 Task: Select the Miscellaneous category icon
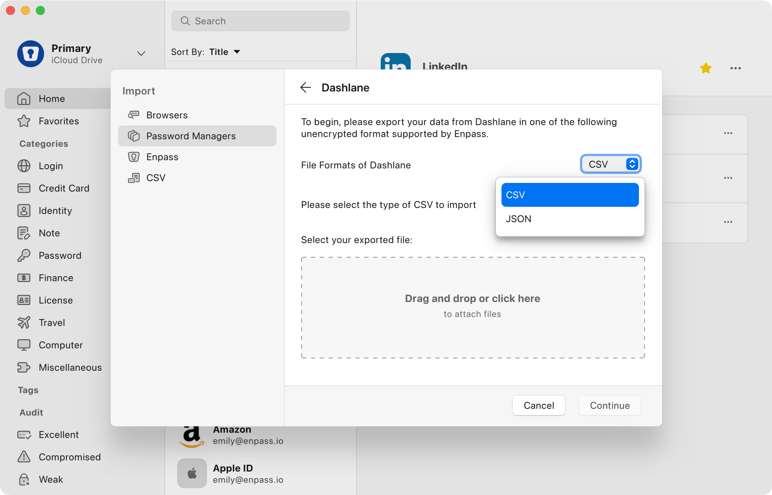point(24,367)
